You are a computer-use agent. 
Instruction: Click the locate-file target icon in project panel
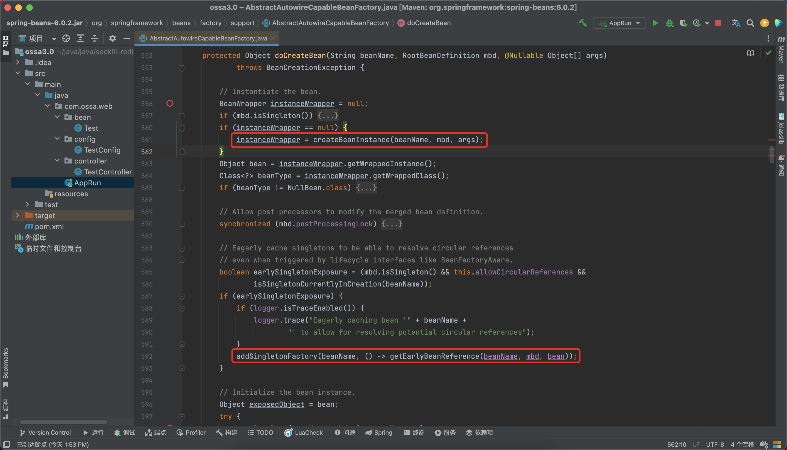(x=66, y=38)
